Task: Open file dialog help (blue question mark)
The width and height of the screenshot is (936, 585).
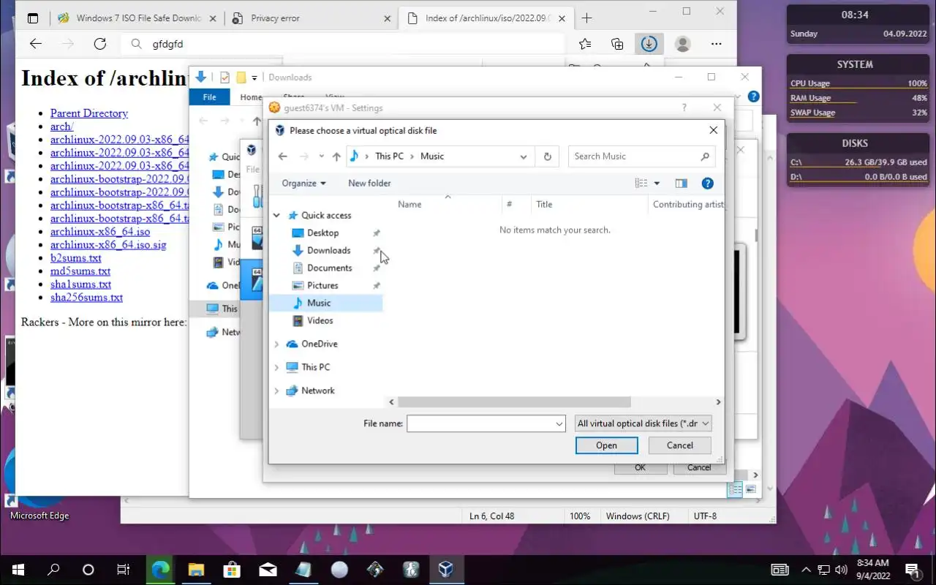Action: pos(707,184)
